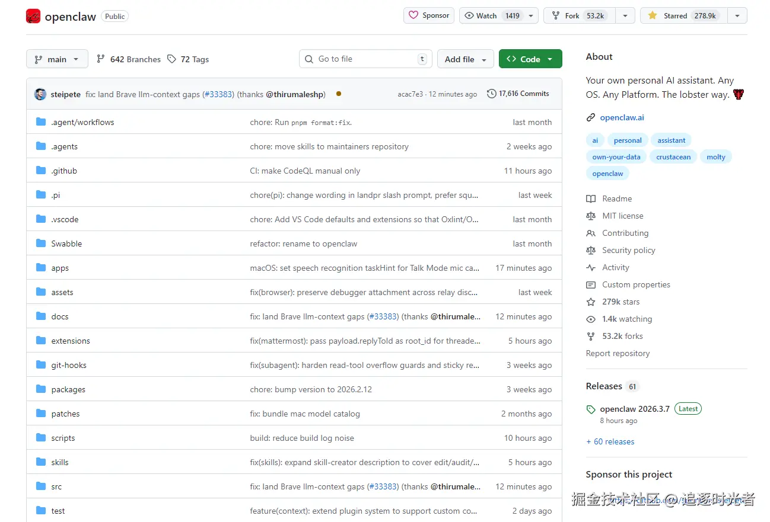Click the folder icon beside Swabble
Screen dimensions: 770x522
[x=41, y=244]
